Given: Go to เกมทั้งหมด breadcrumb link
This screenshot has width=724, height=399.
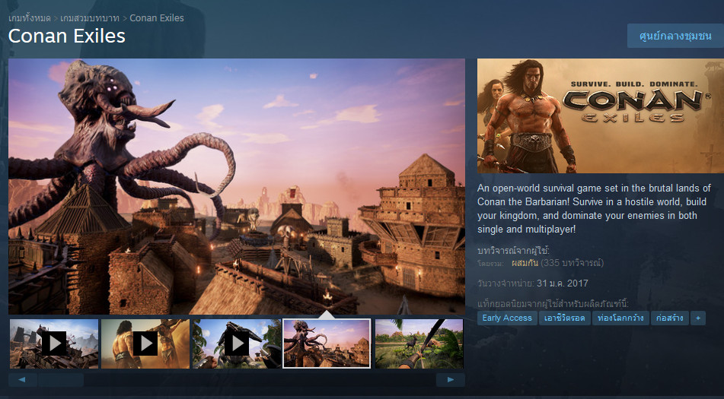Looking at the screenshot, I should pos(30,17).
